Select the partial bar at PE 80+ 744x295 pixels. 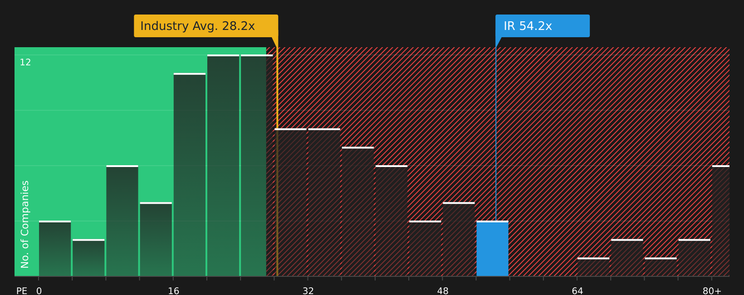721,221
